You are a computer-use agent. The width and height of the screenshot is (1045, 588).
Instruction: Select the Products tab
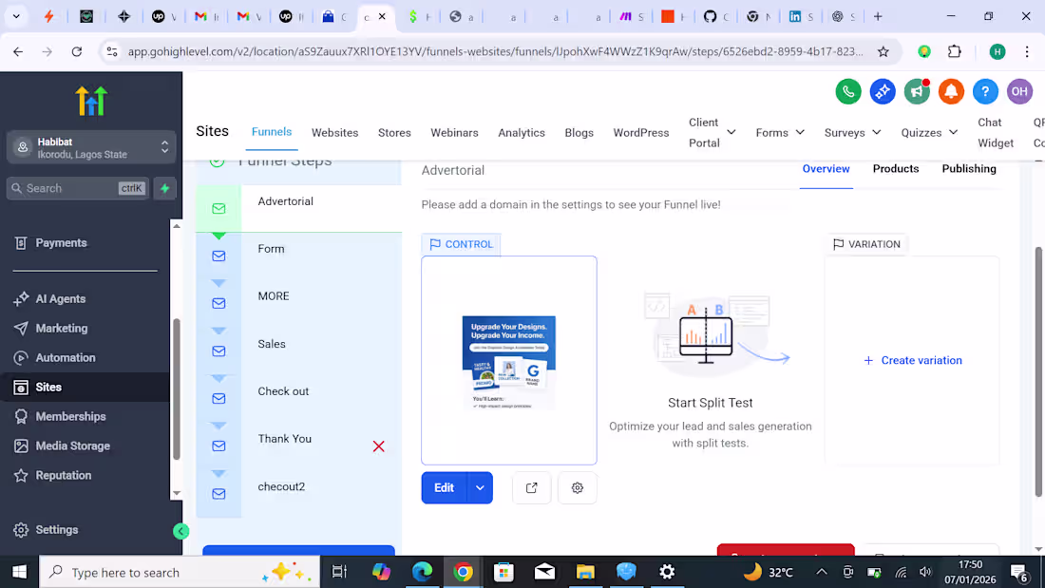click(x=896, y=169)
